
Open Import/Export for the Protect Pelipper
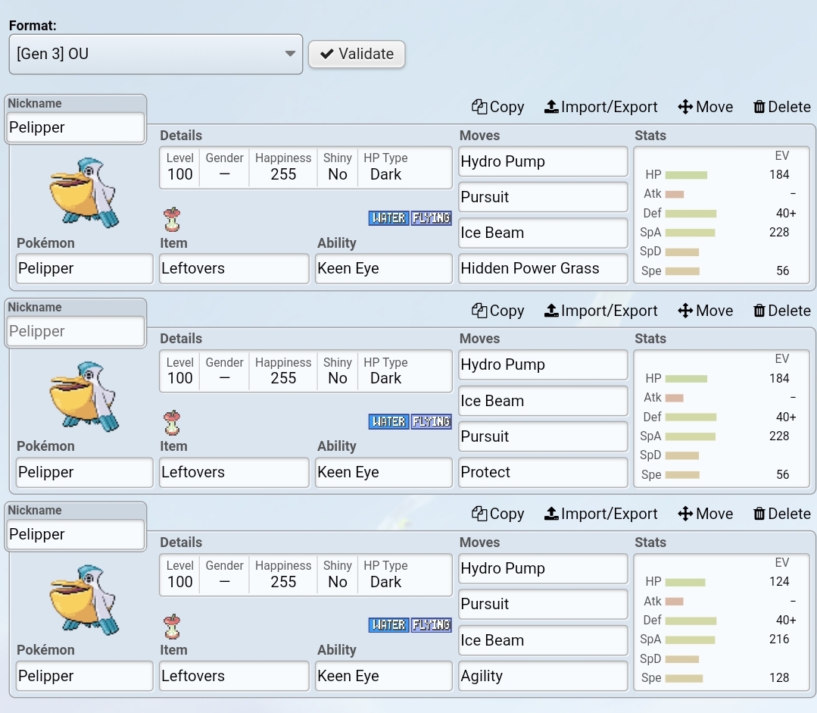coord(600,311)
